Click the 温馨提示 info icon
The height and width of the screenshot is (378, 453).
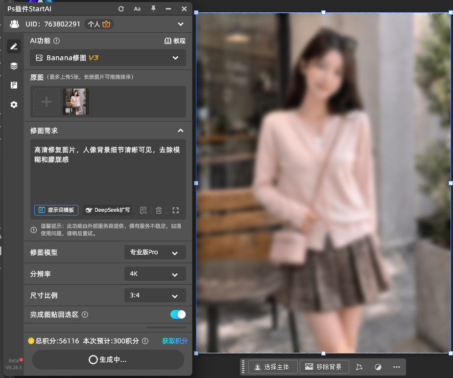tap(34, 230)
